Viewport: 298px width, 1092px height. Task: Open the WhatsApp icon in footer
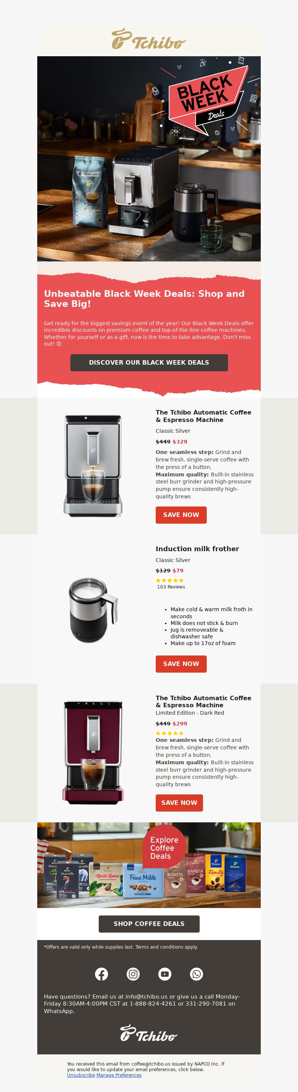196,974
